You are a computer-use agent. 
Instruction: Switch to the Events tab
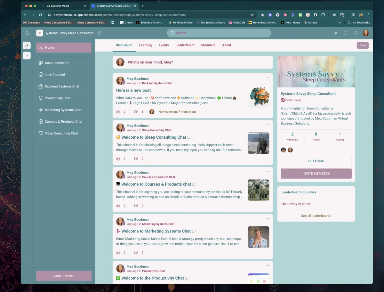[x=164, y=45]
